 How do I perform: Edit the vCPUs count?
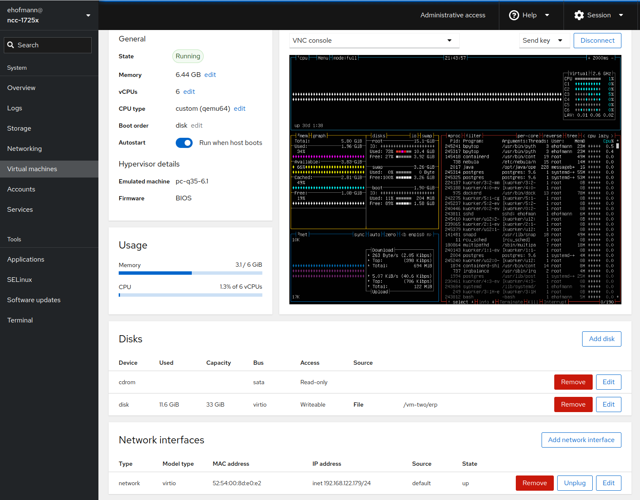189,92
